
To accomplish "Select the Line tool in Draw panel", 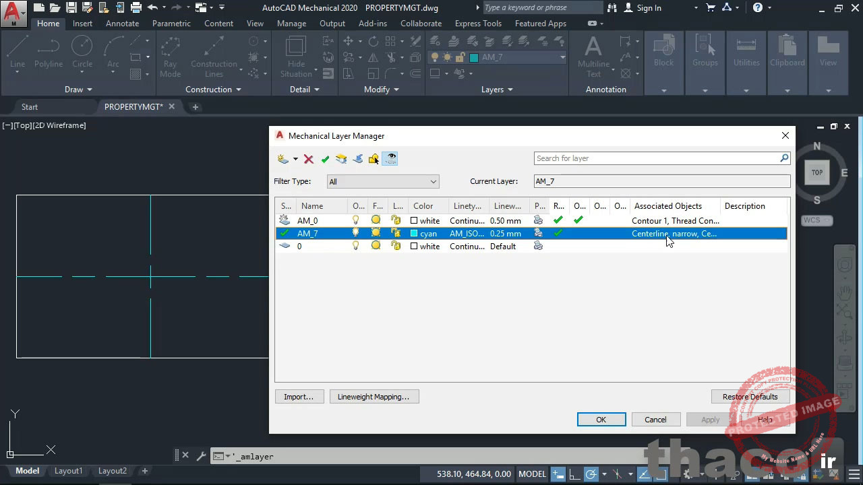I will click(18, 53).
